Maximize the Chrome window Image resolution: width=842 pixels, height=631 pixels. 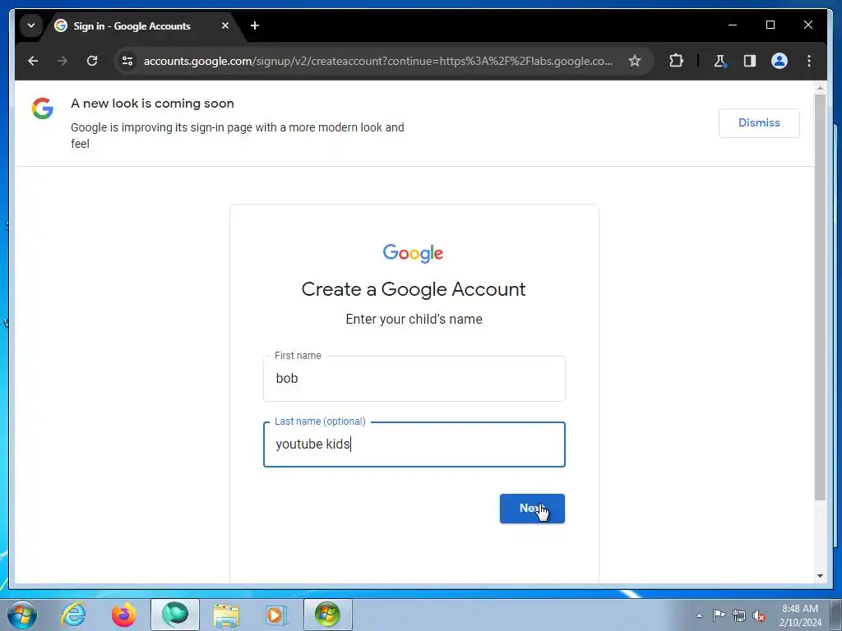point(770,25)
